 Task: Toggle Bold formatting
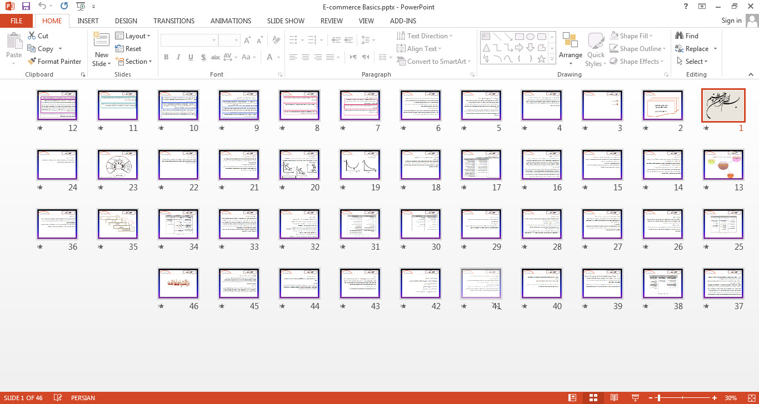(166, 57)
